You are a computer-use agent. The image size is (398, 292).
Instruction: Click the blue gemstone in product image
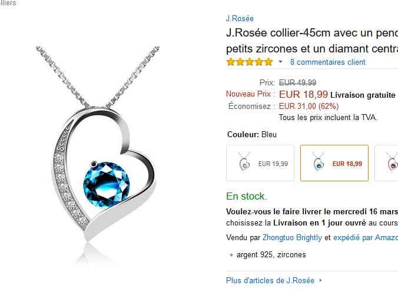pos(107,185)
